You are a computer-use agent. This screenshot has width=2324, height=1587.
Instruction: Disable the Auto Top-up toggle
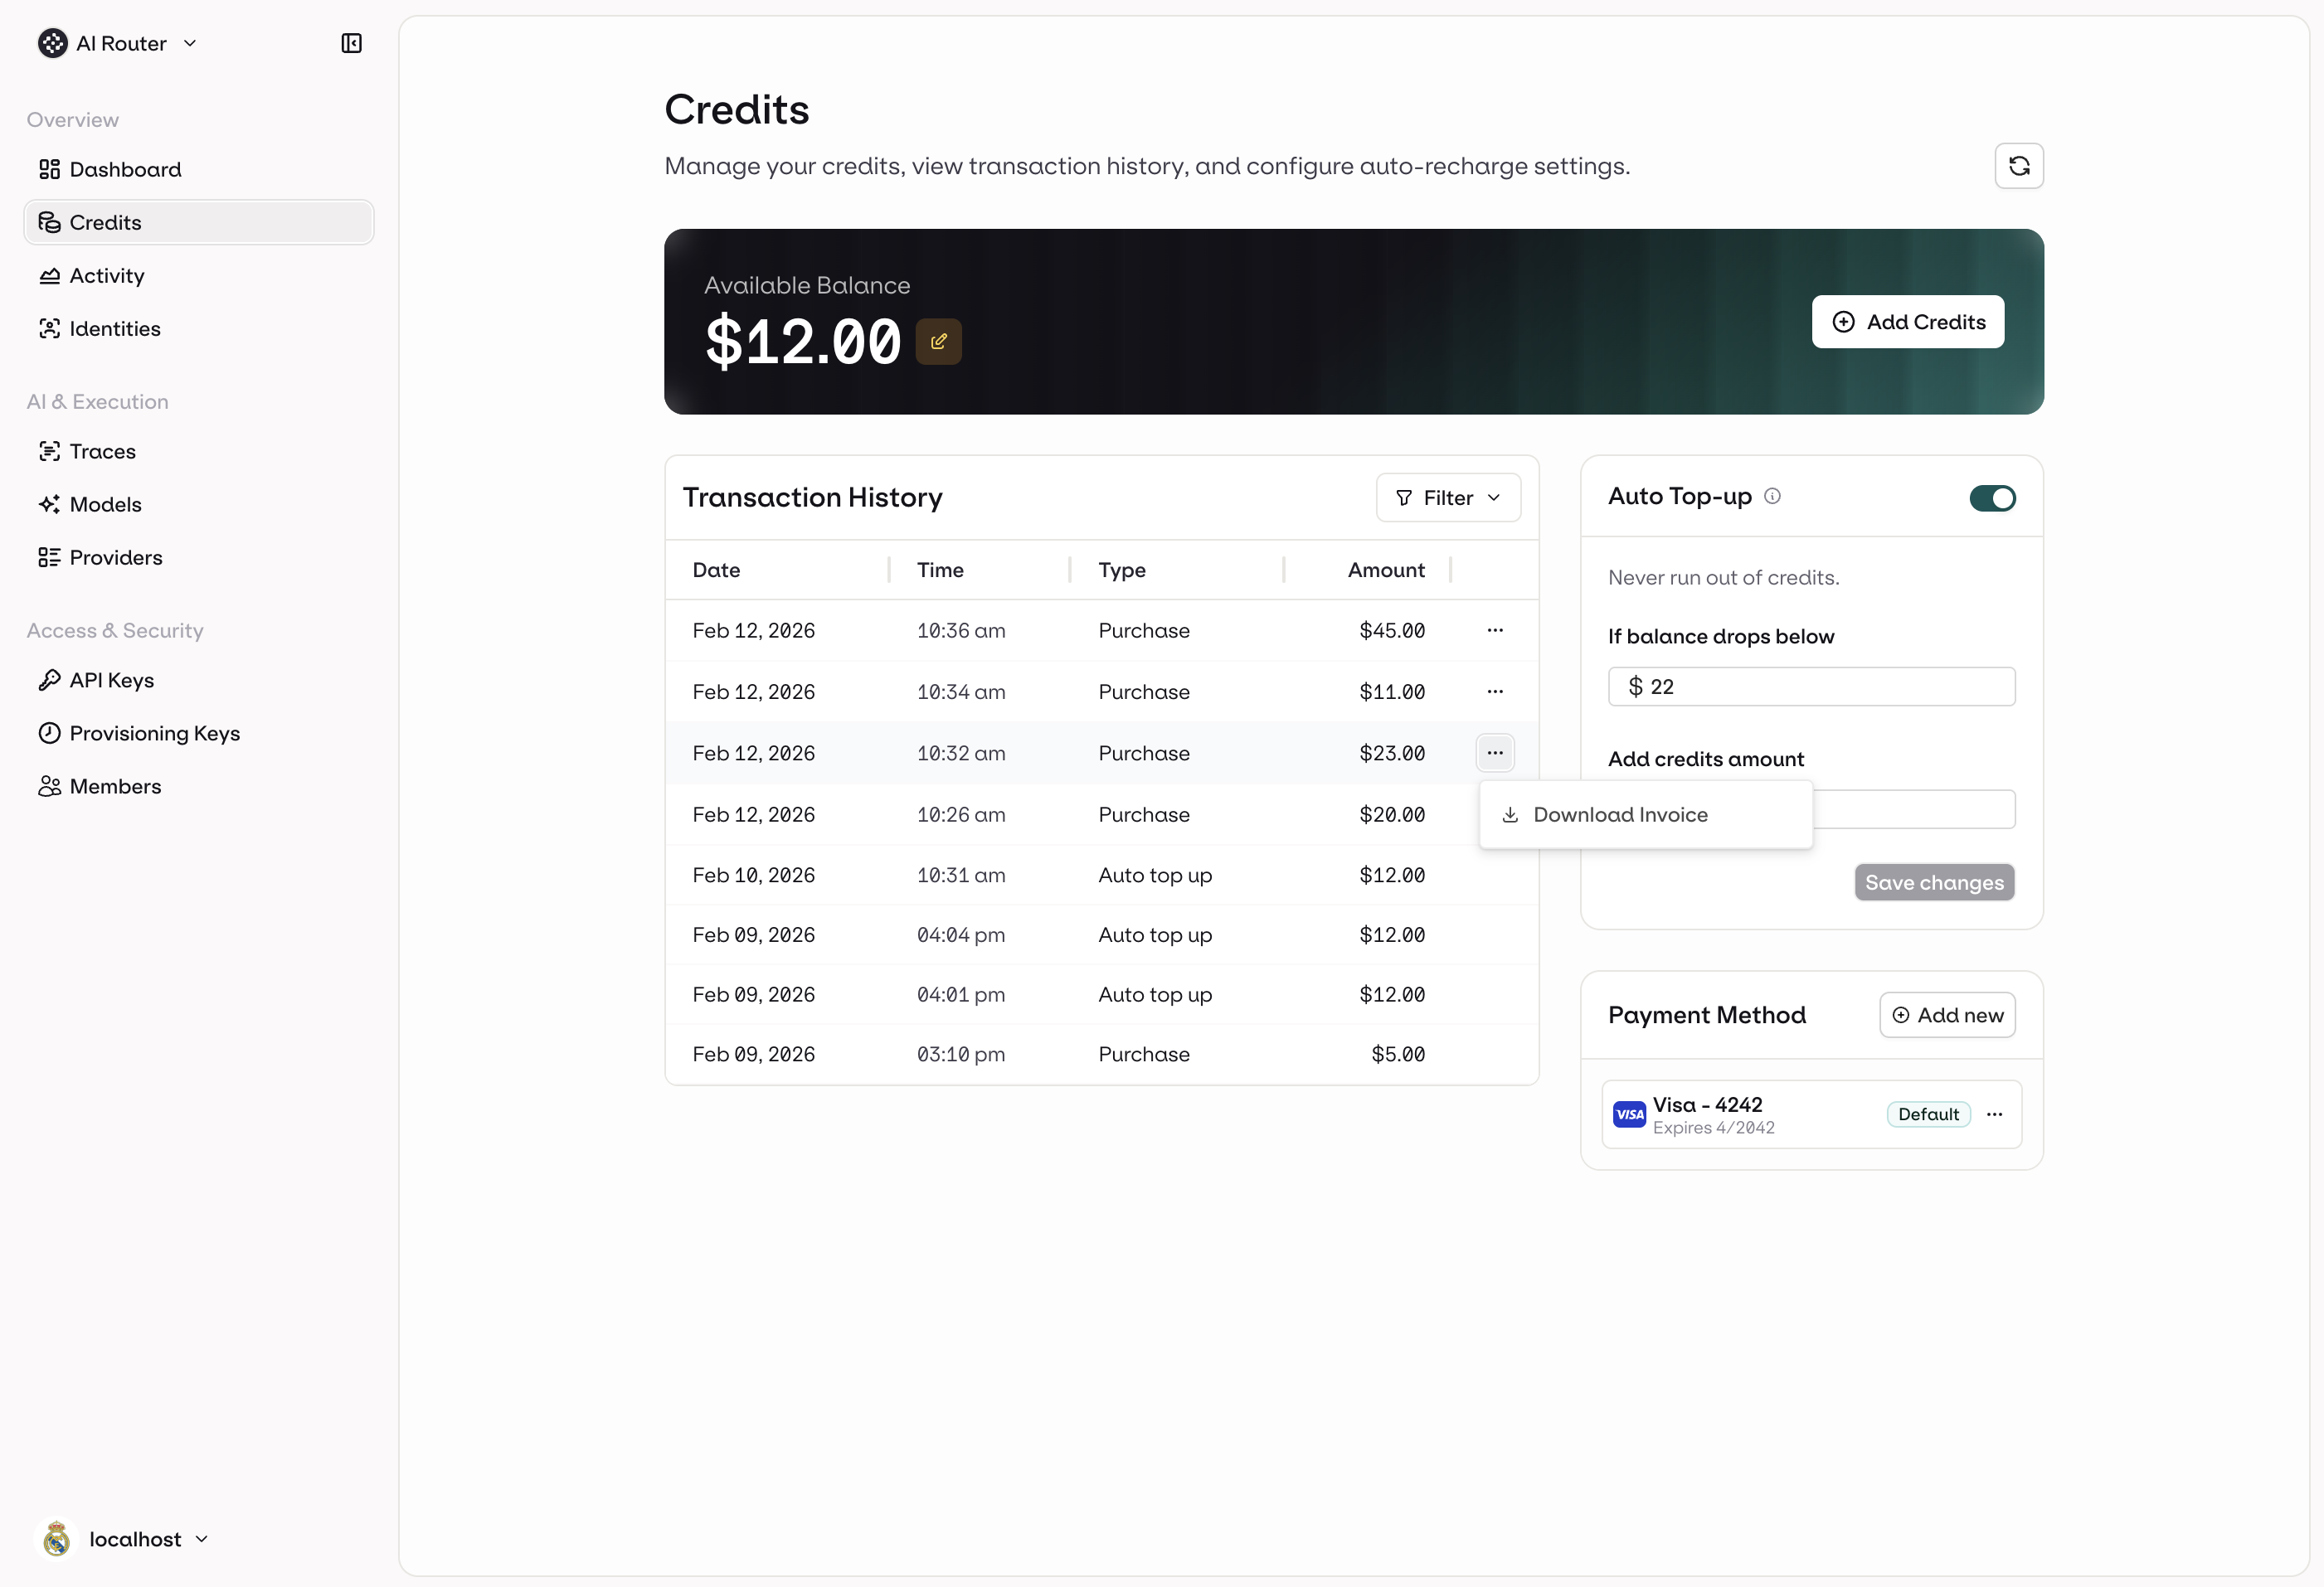[x=1992, y=498]
